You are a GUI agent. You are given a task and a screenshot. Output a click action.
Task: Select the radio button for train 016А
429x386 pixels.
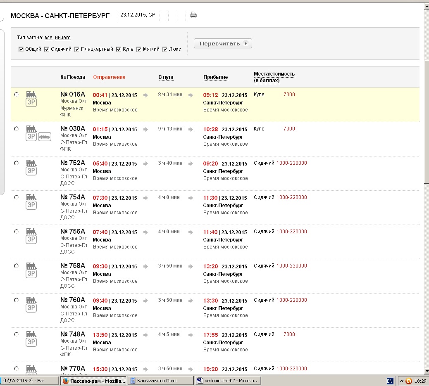pyautogui.click(x=16, y=95)
